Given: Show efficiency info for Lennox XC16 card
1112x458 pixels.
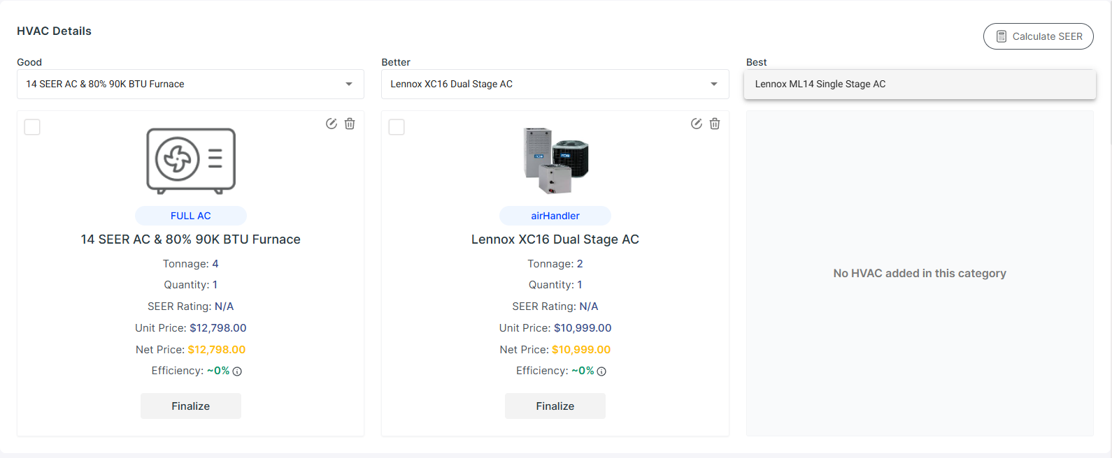Looking at the screenshot, I should tap(601, 371).
